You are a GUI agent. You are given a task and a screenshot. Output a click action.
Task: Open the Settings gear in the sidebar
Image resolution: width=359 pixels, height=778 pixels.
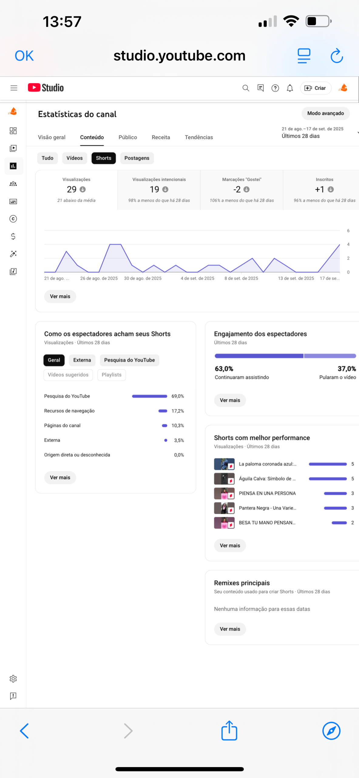[13, 679]
